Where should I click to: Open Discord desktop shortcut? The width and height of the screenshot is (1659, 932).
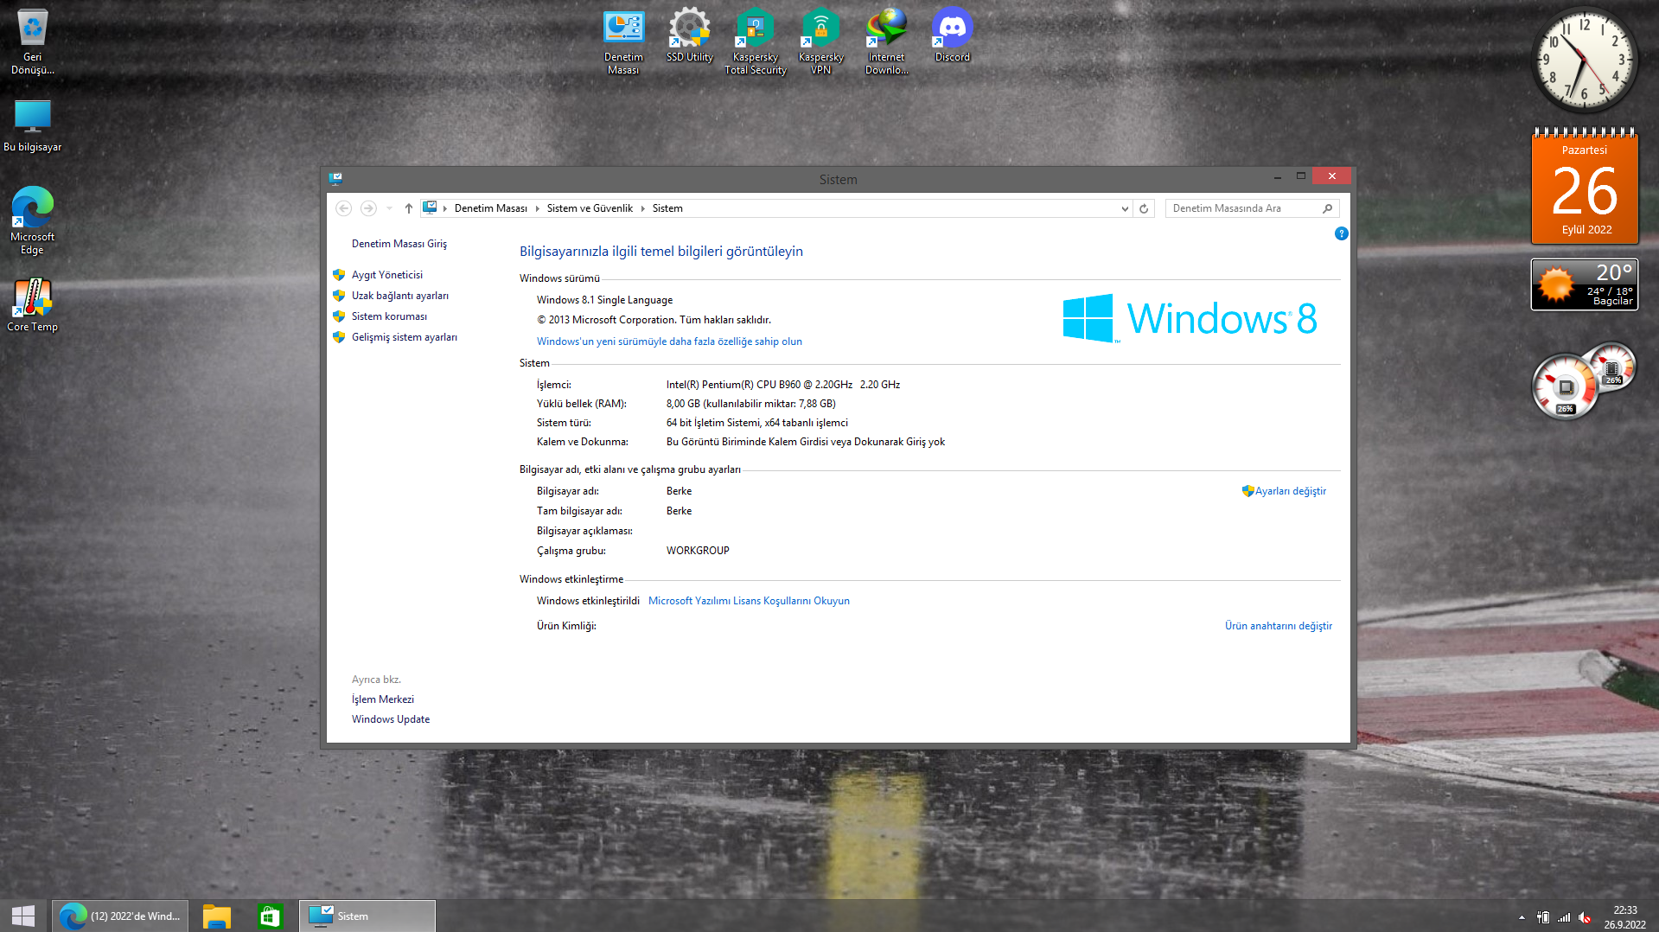pyautogui.click(x=952, y=35)
